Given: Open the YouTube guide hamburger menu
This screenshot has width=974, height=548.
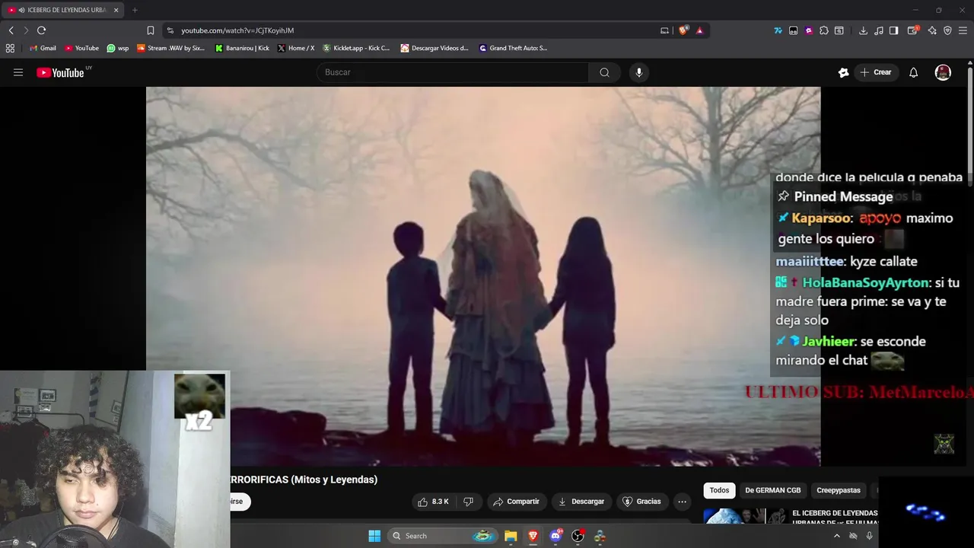Looking at the screenshot, I should [18, 72].
